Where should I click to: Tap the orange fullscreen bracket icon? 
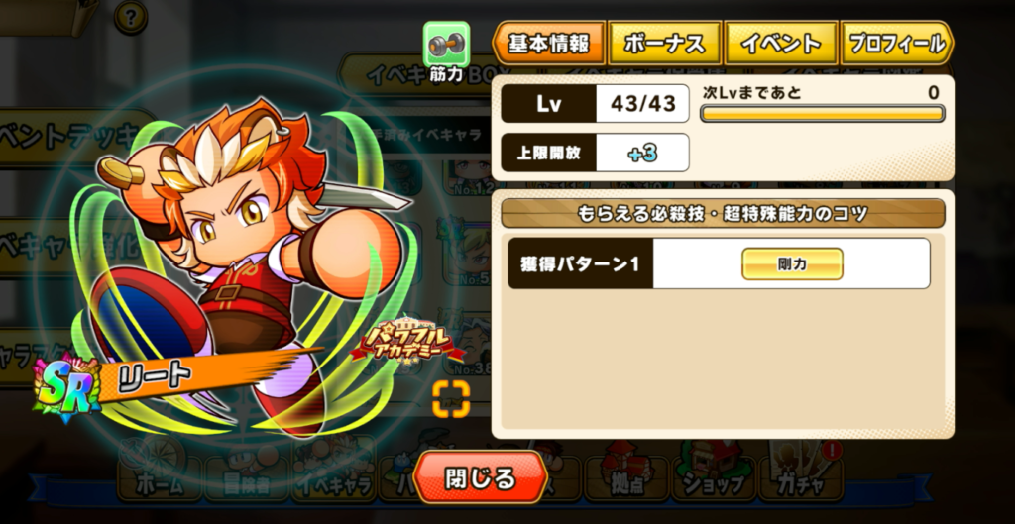click(451, 398)
